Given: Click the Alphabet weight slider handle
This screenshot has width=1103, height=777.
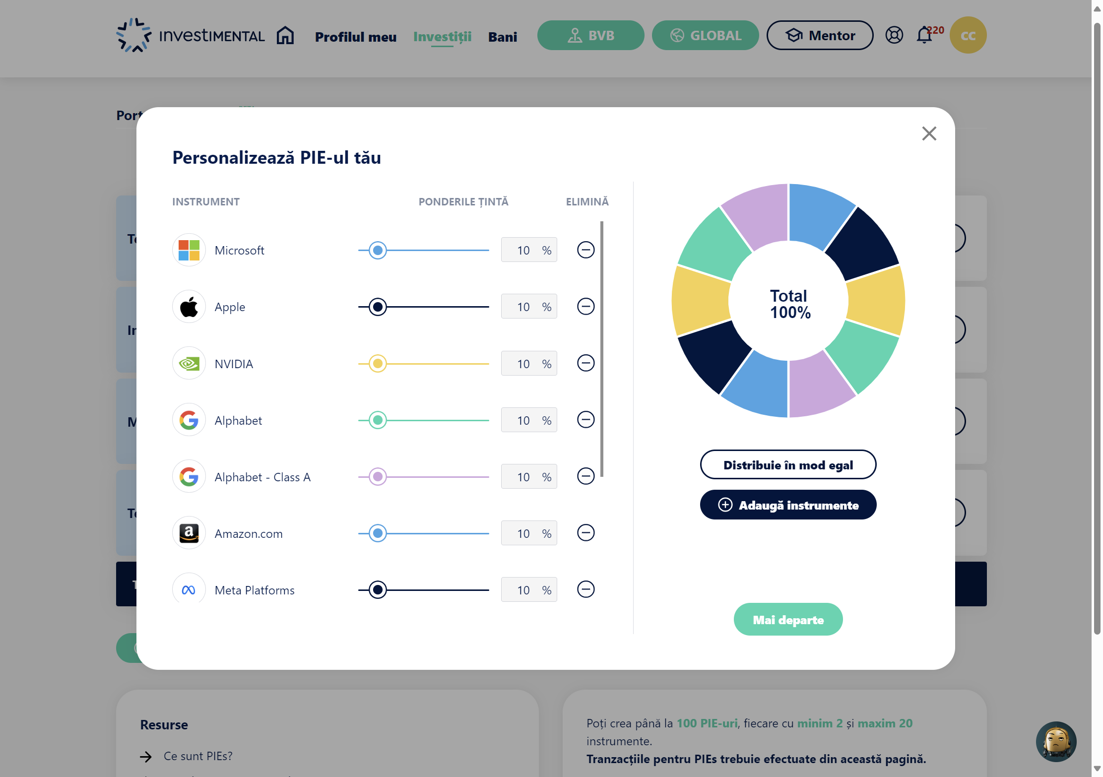Looking at the screenshot, I should [x=378, y=420].
